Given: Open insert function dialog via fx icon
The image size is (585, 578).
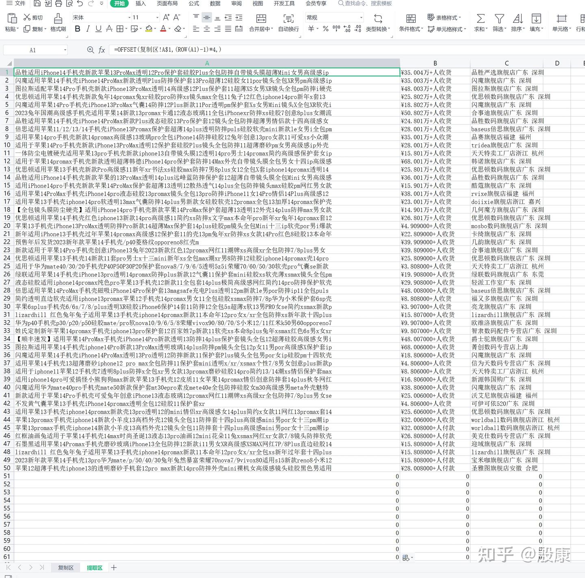Looking at the screenshot, I should (x=102, y=50).
